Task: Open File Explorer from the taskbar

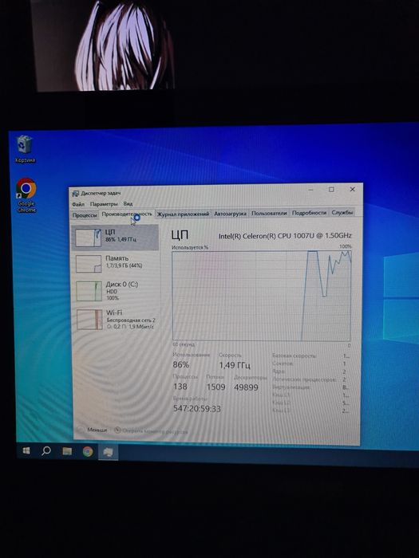Action: (67, 452)
